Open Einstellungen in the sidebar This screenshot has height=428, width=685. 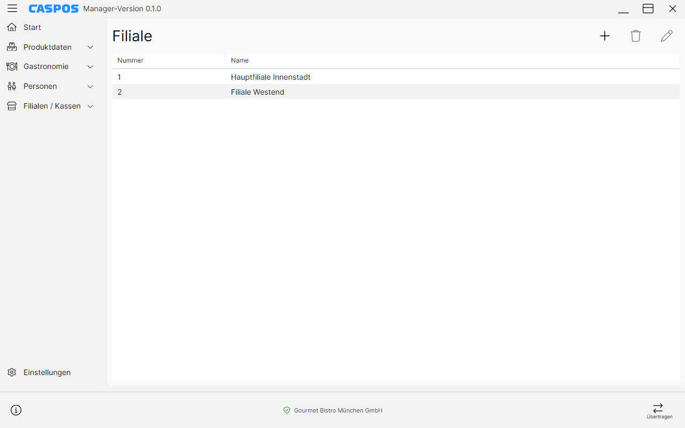pyautogui.click(x=47, y=372)
